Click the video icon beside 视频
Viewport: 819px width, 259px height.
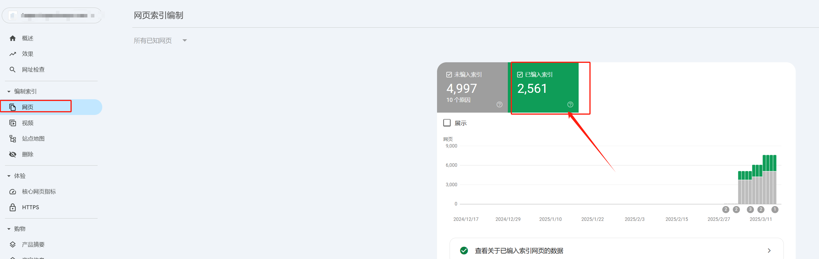pos(13,123)
